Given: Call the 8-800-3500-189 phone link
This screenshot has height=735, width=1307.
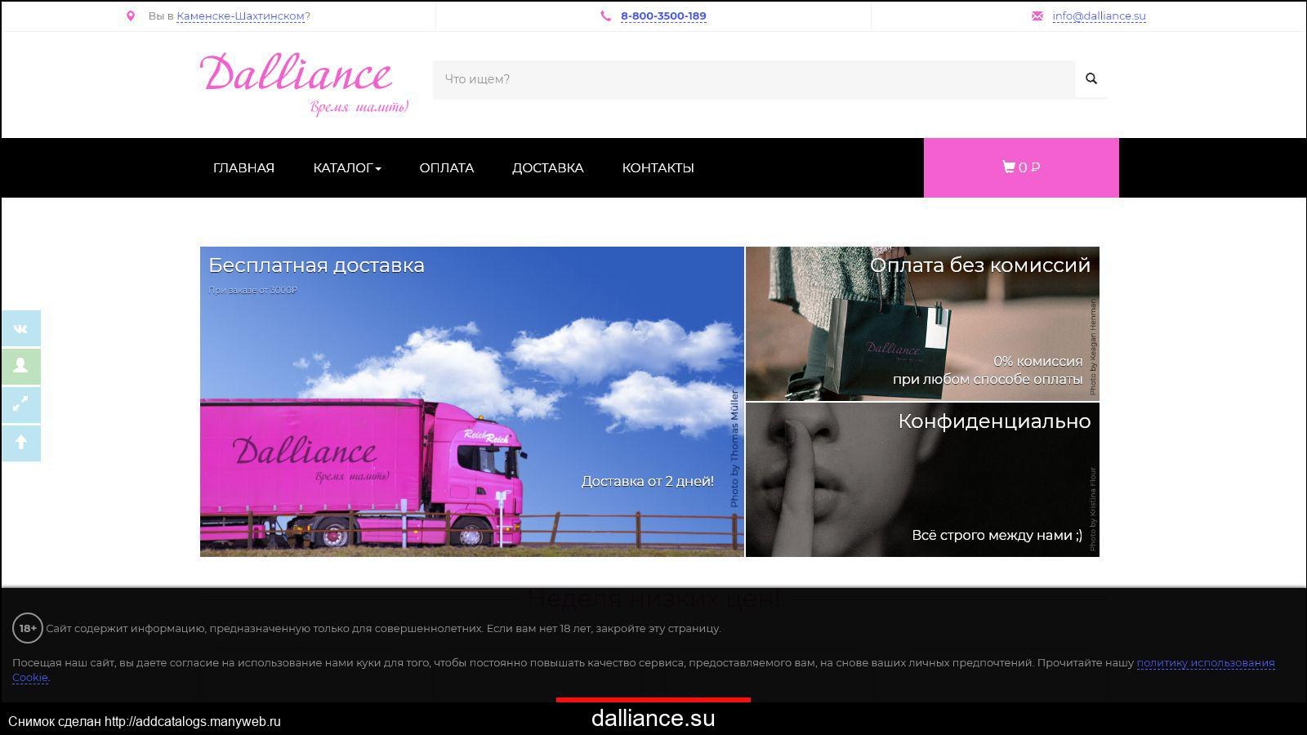Looking at the screenshot, I should 663,16.
